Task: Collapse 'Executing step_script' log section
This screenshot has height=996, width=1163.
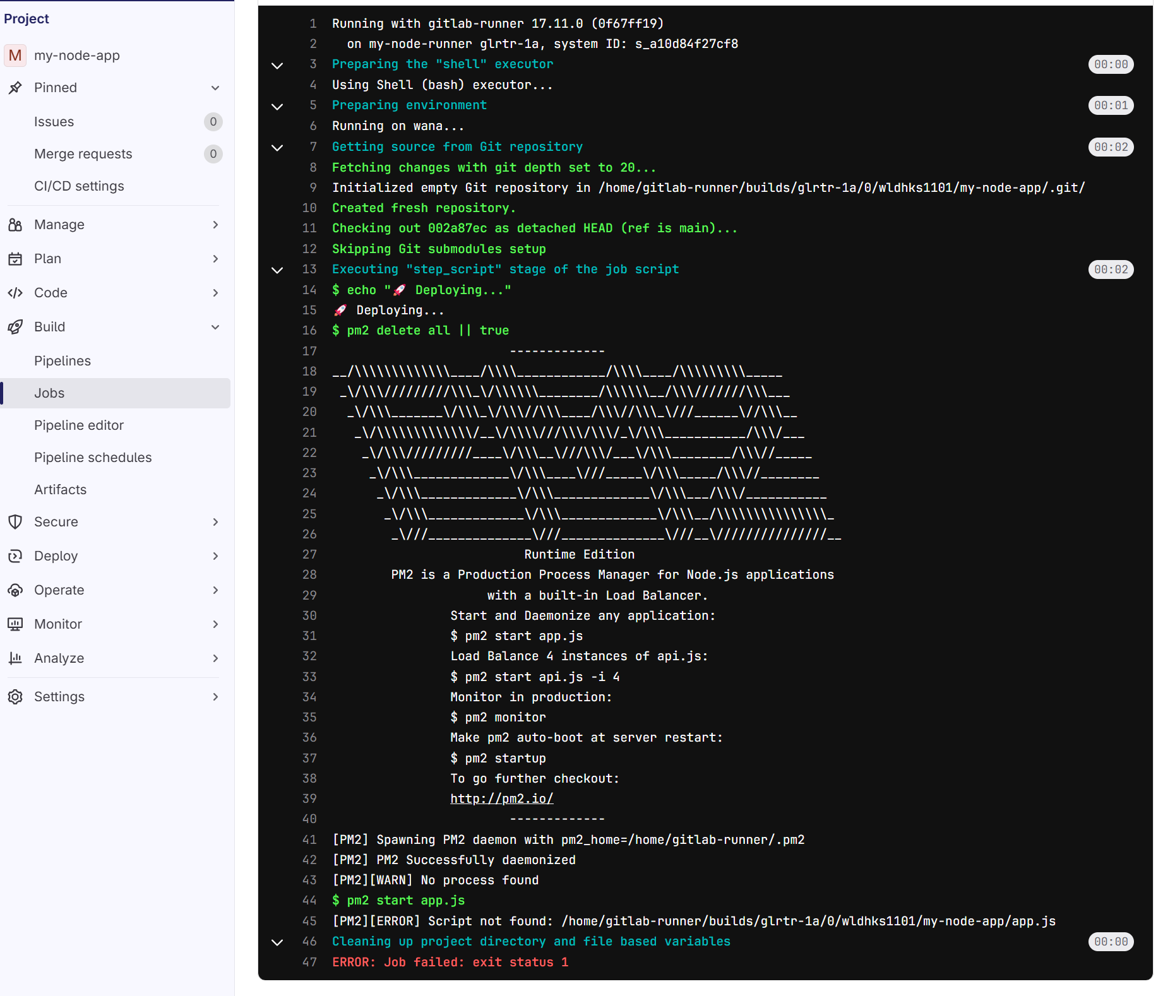Action: pyautogui.click(x=277, y=270)
